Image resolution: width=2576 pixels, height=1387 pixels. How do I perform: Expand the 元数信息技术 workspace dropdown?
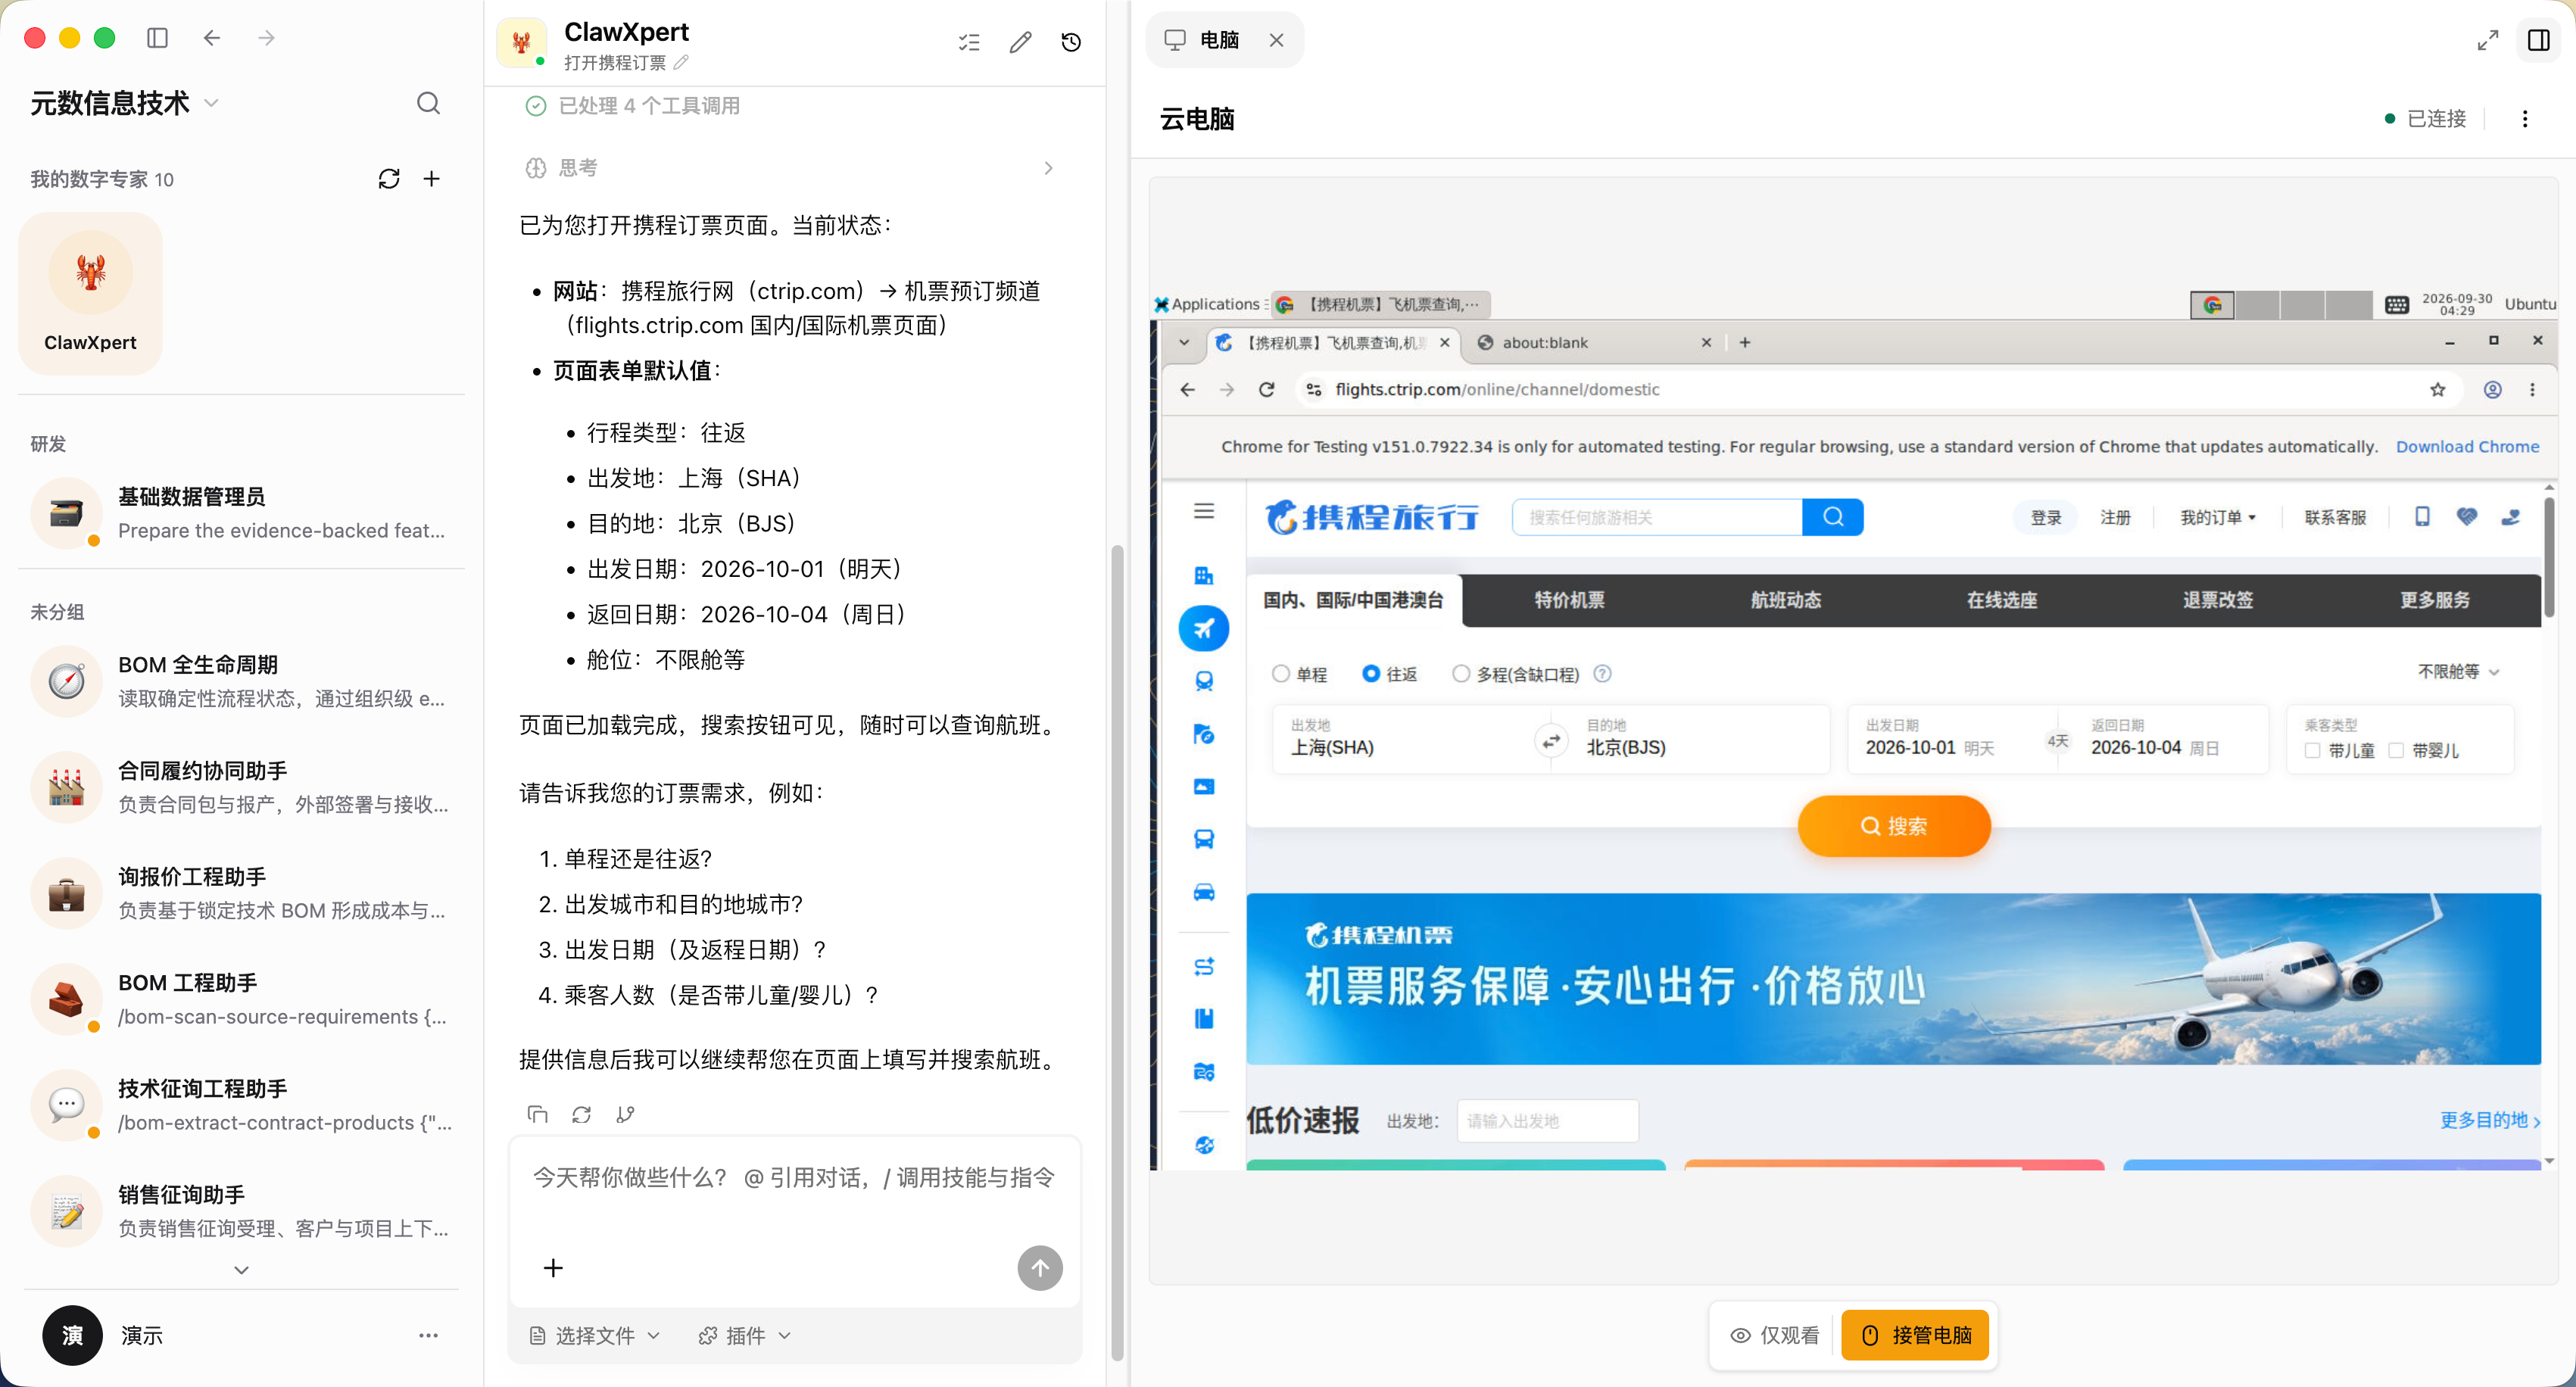pyautogui.click(x=211, y=103)
